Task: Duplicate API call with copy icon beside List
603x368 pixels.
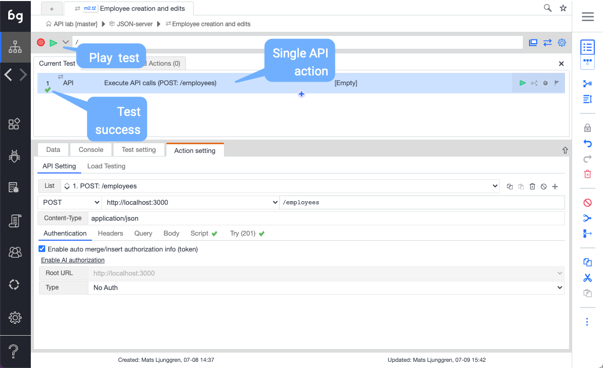Action: coord(510,187)
